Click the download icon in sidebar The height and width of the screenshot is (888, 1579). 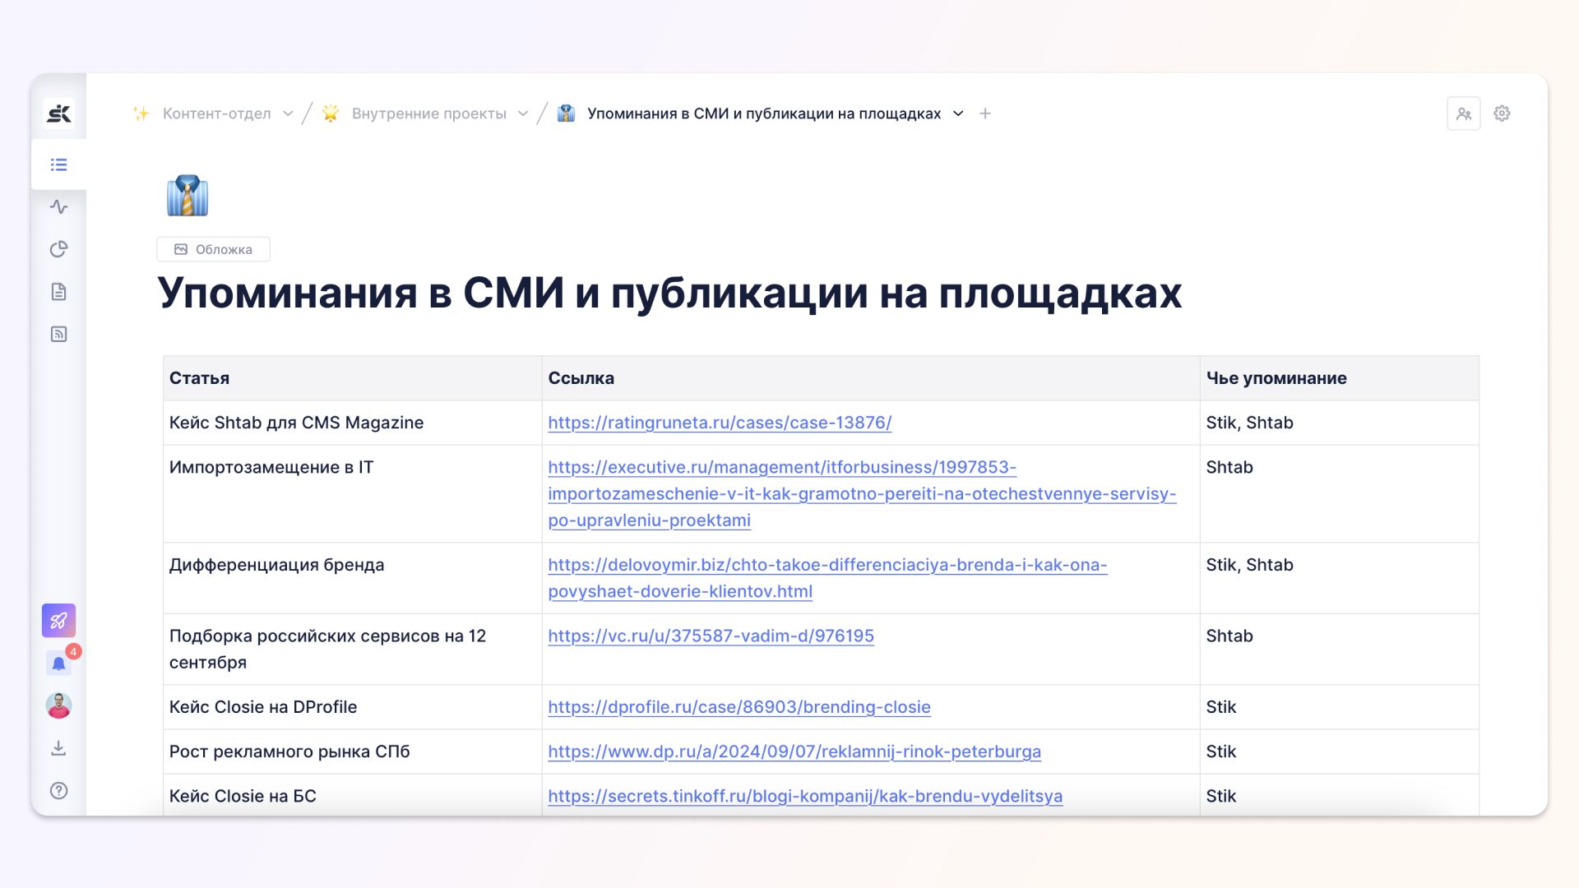58,748
